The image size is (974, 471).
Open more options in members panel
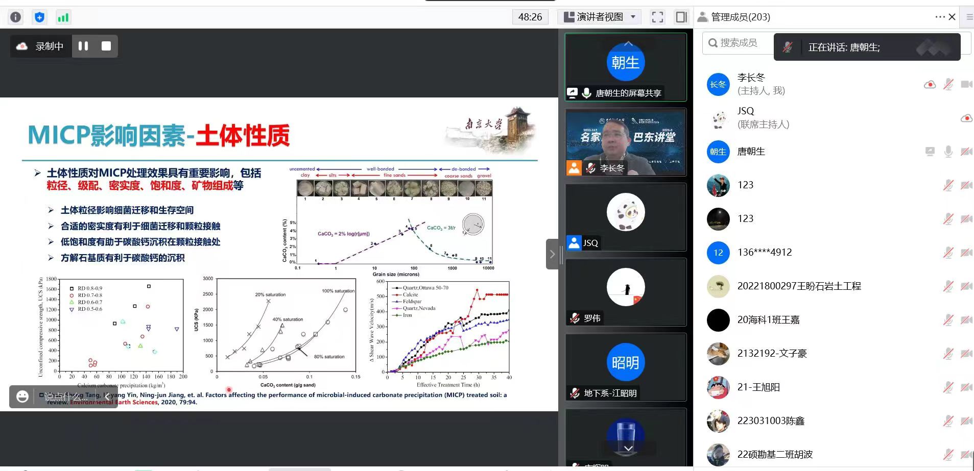(x=939, y=17)
